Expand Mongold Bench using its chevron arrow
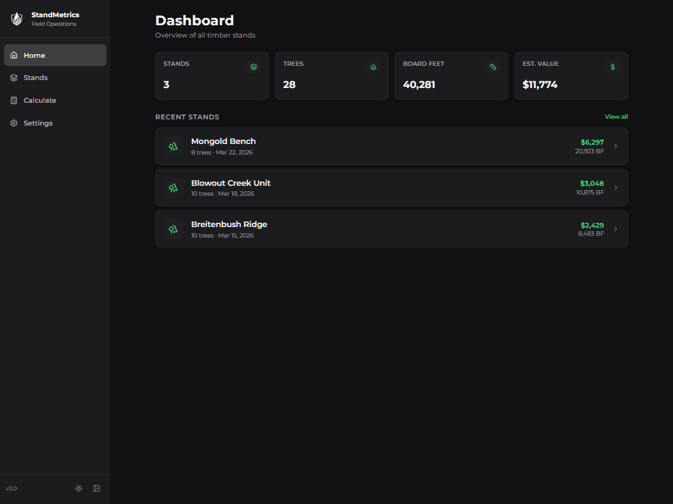 [x=616, y=146]
